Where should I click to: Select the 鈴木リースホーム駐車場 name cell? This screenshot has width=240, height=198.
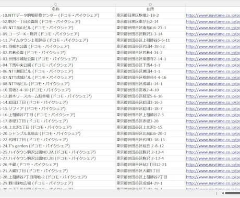[x=58, y=96]
